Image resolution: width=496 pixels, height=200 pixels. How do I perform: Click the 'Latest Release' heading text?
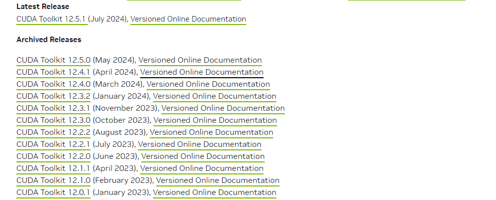43,7
